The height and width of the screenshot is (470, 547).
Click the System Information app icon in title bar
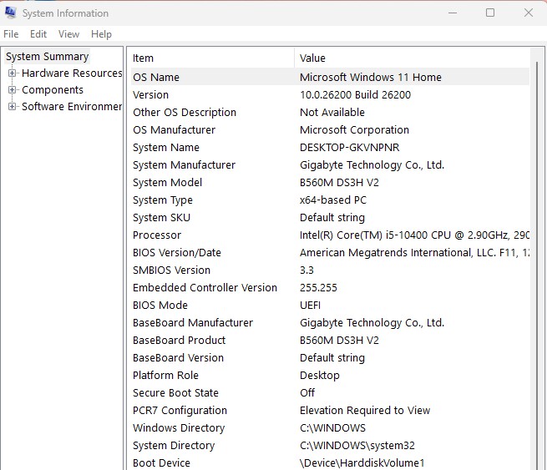coord(10,13)
